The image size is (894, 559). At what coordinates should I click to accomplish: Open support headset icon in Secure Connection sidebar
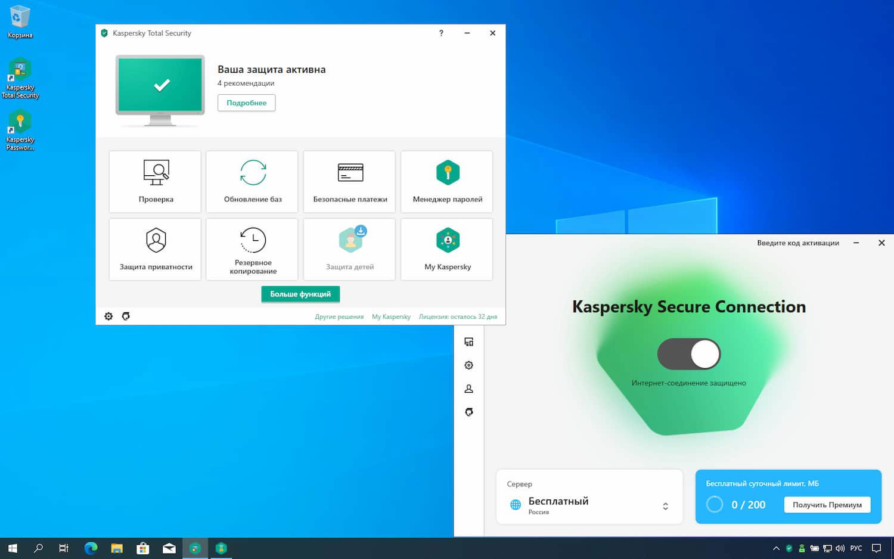(x=469, y=412)
